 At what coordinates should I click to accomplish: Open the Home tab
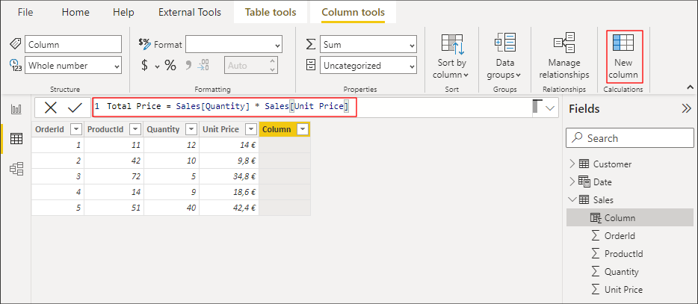(75, 13)
